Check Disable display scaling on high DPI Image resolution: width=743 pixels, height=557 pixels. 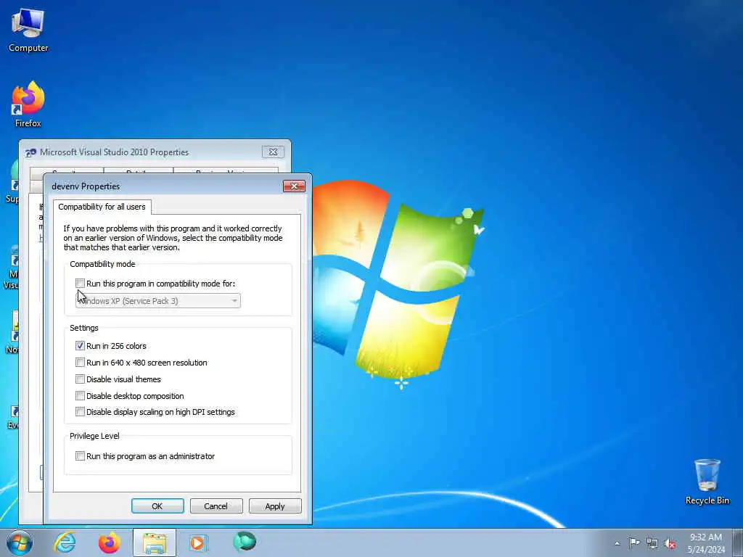[80, 412]
